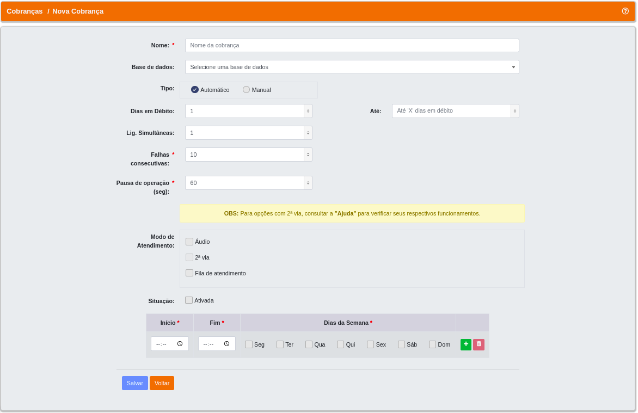Click the Início column header

click(170, 323)
